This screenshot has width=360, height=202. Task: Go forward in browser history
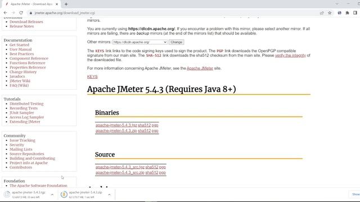point(13,13)
